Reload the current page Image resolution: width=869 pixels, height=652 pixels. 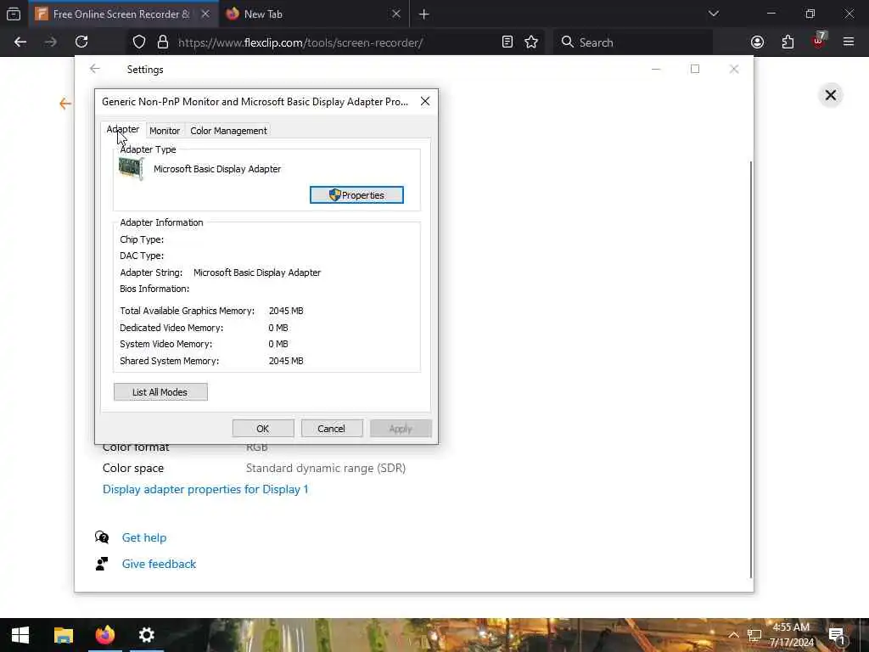coord(81,42)
